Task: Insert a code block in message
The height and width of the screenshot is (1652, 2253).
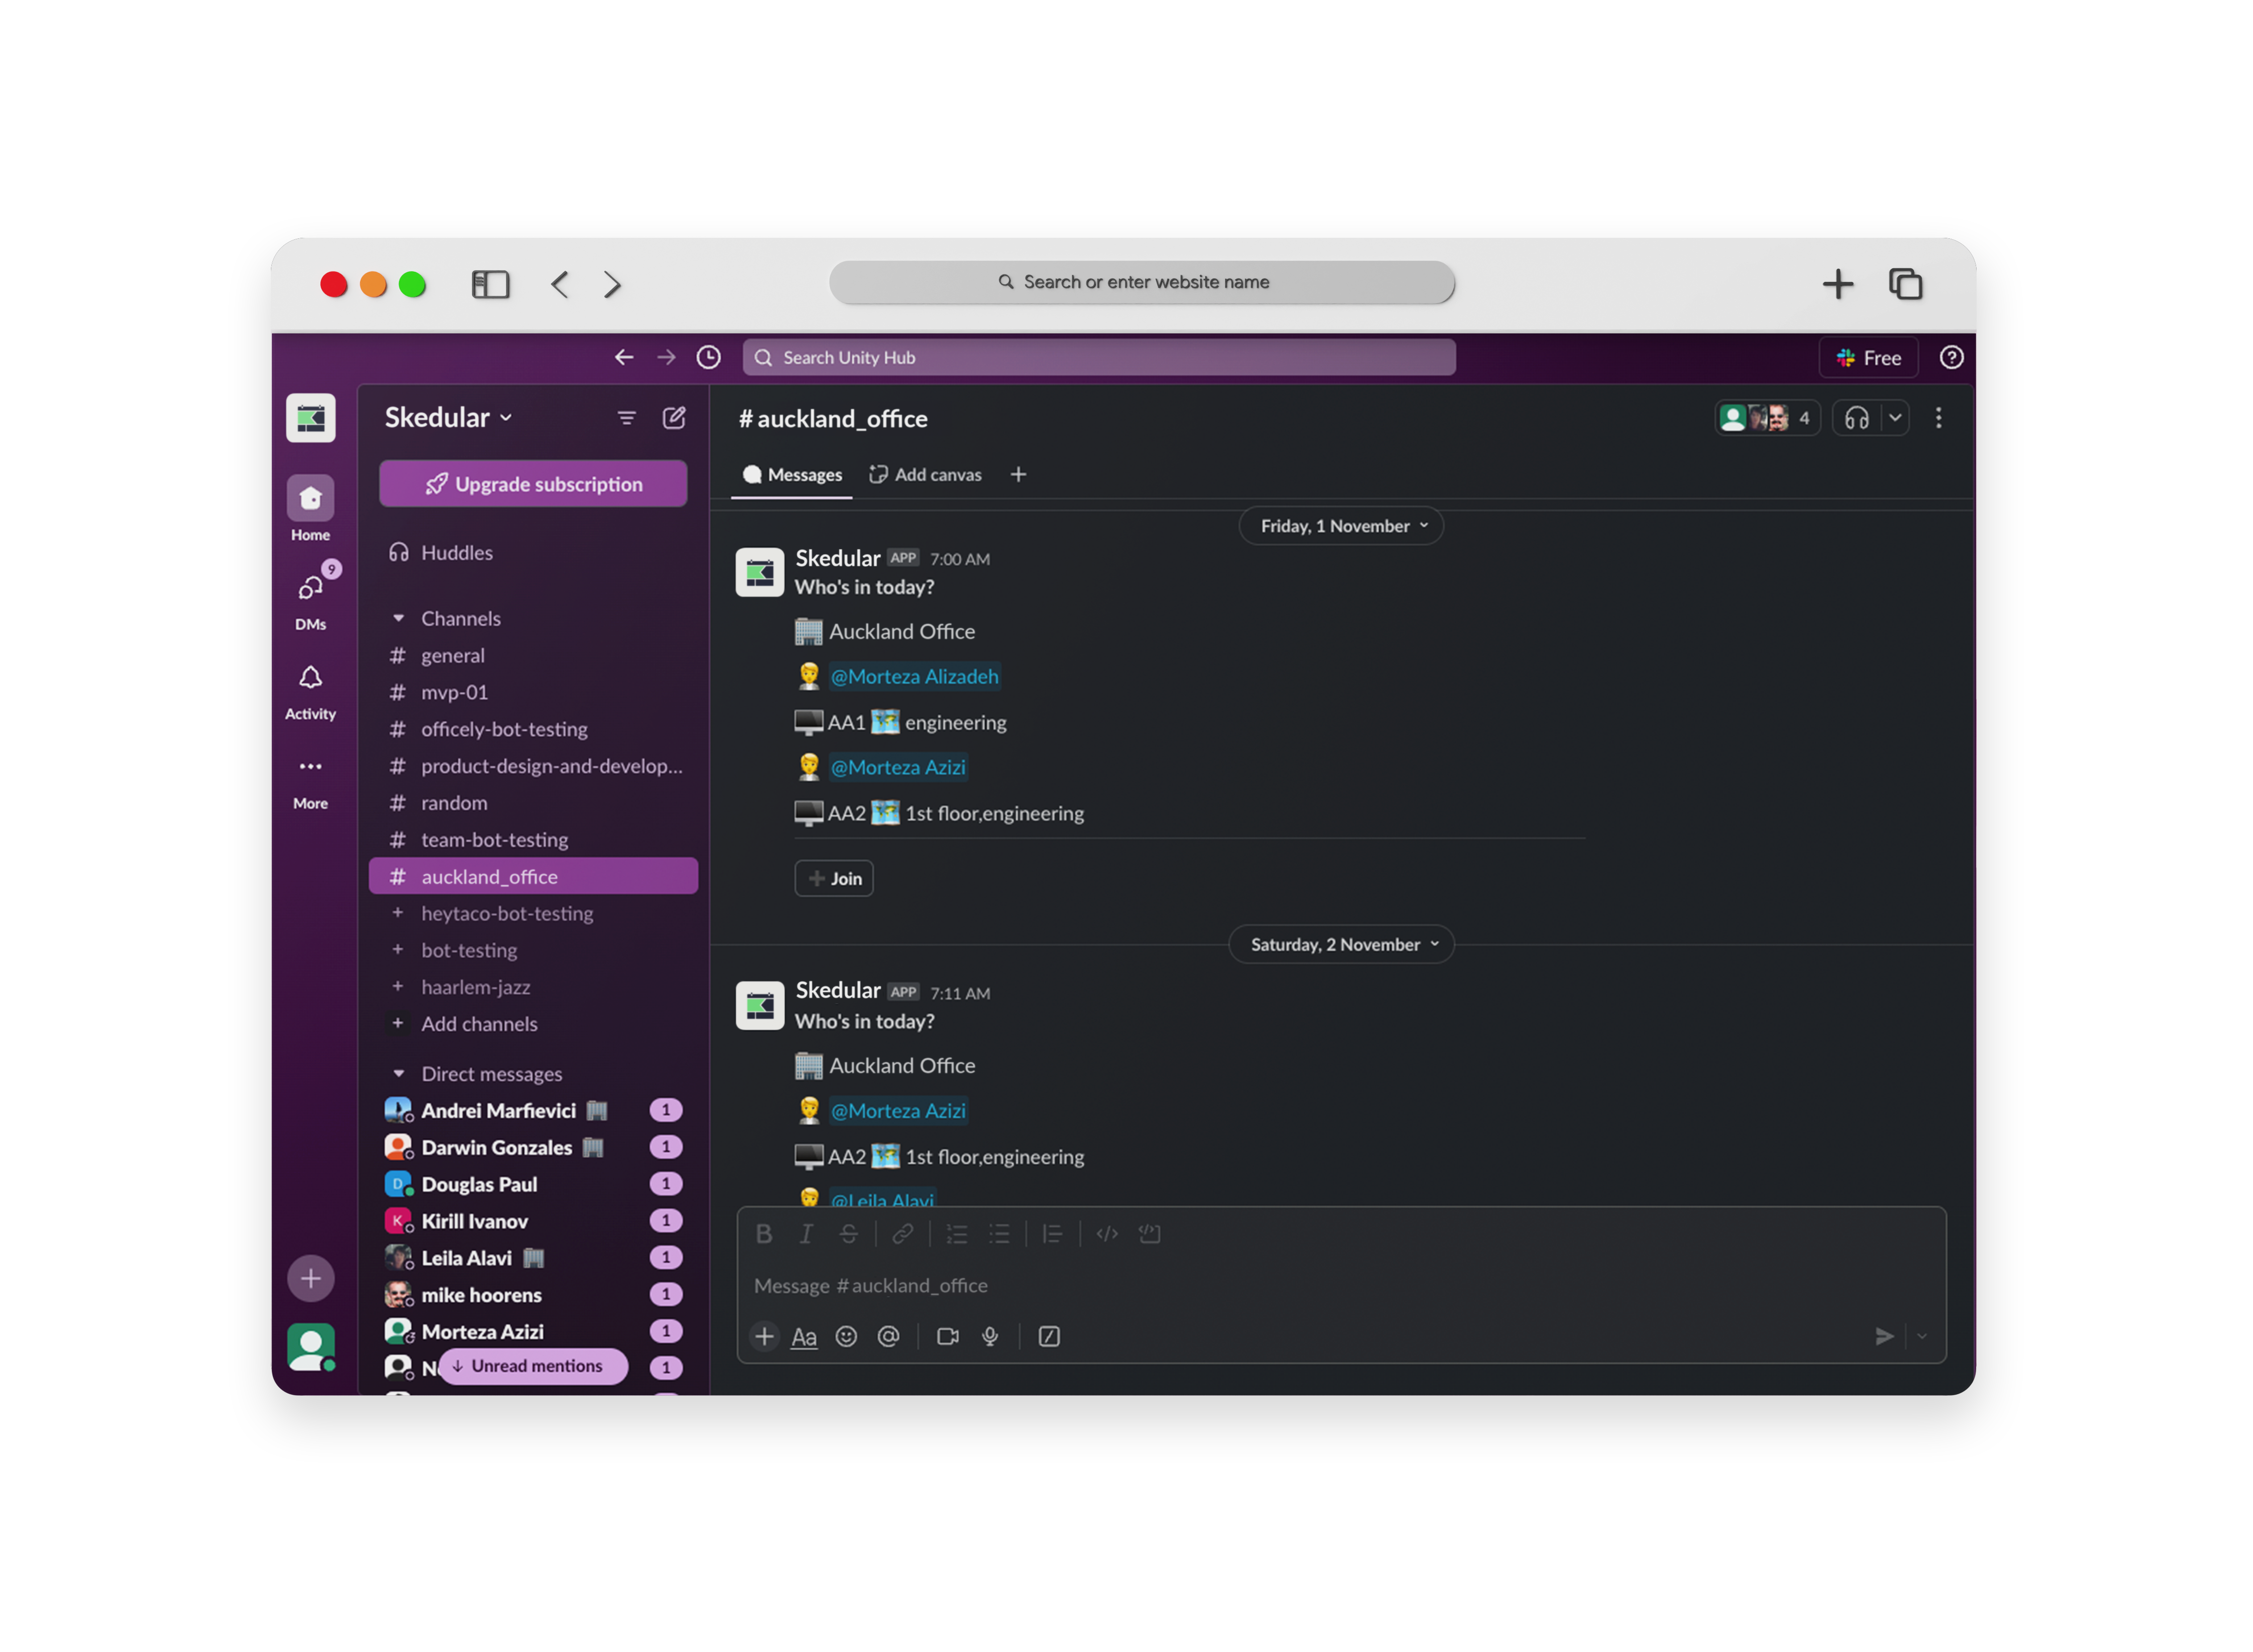Action: tap(1149, 1234)
